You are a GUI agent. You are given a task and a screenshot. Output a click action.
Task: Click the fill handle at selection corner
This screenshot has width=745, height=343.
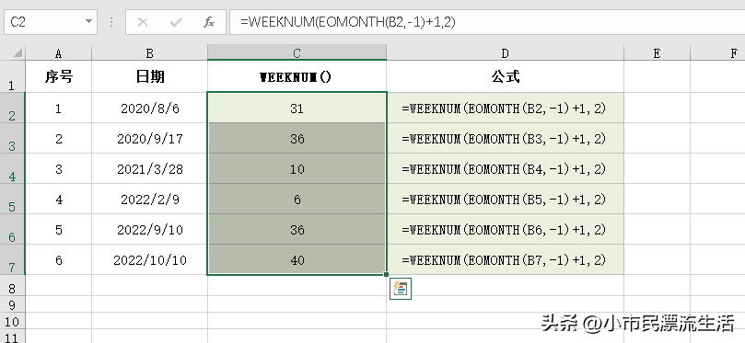pos(386,274)
